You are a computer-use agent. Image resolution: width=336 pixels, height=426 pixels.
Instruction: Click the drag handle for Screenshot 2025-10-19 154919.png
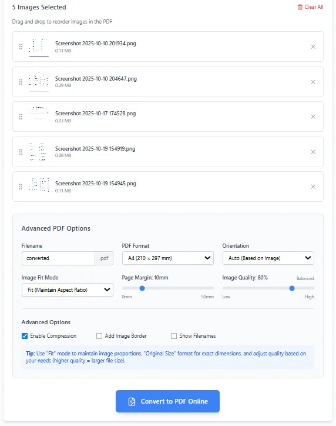tap(21, 152)
